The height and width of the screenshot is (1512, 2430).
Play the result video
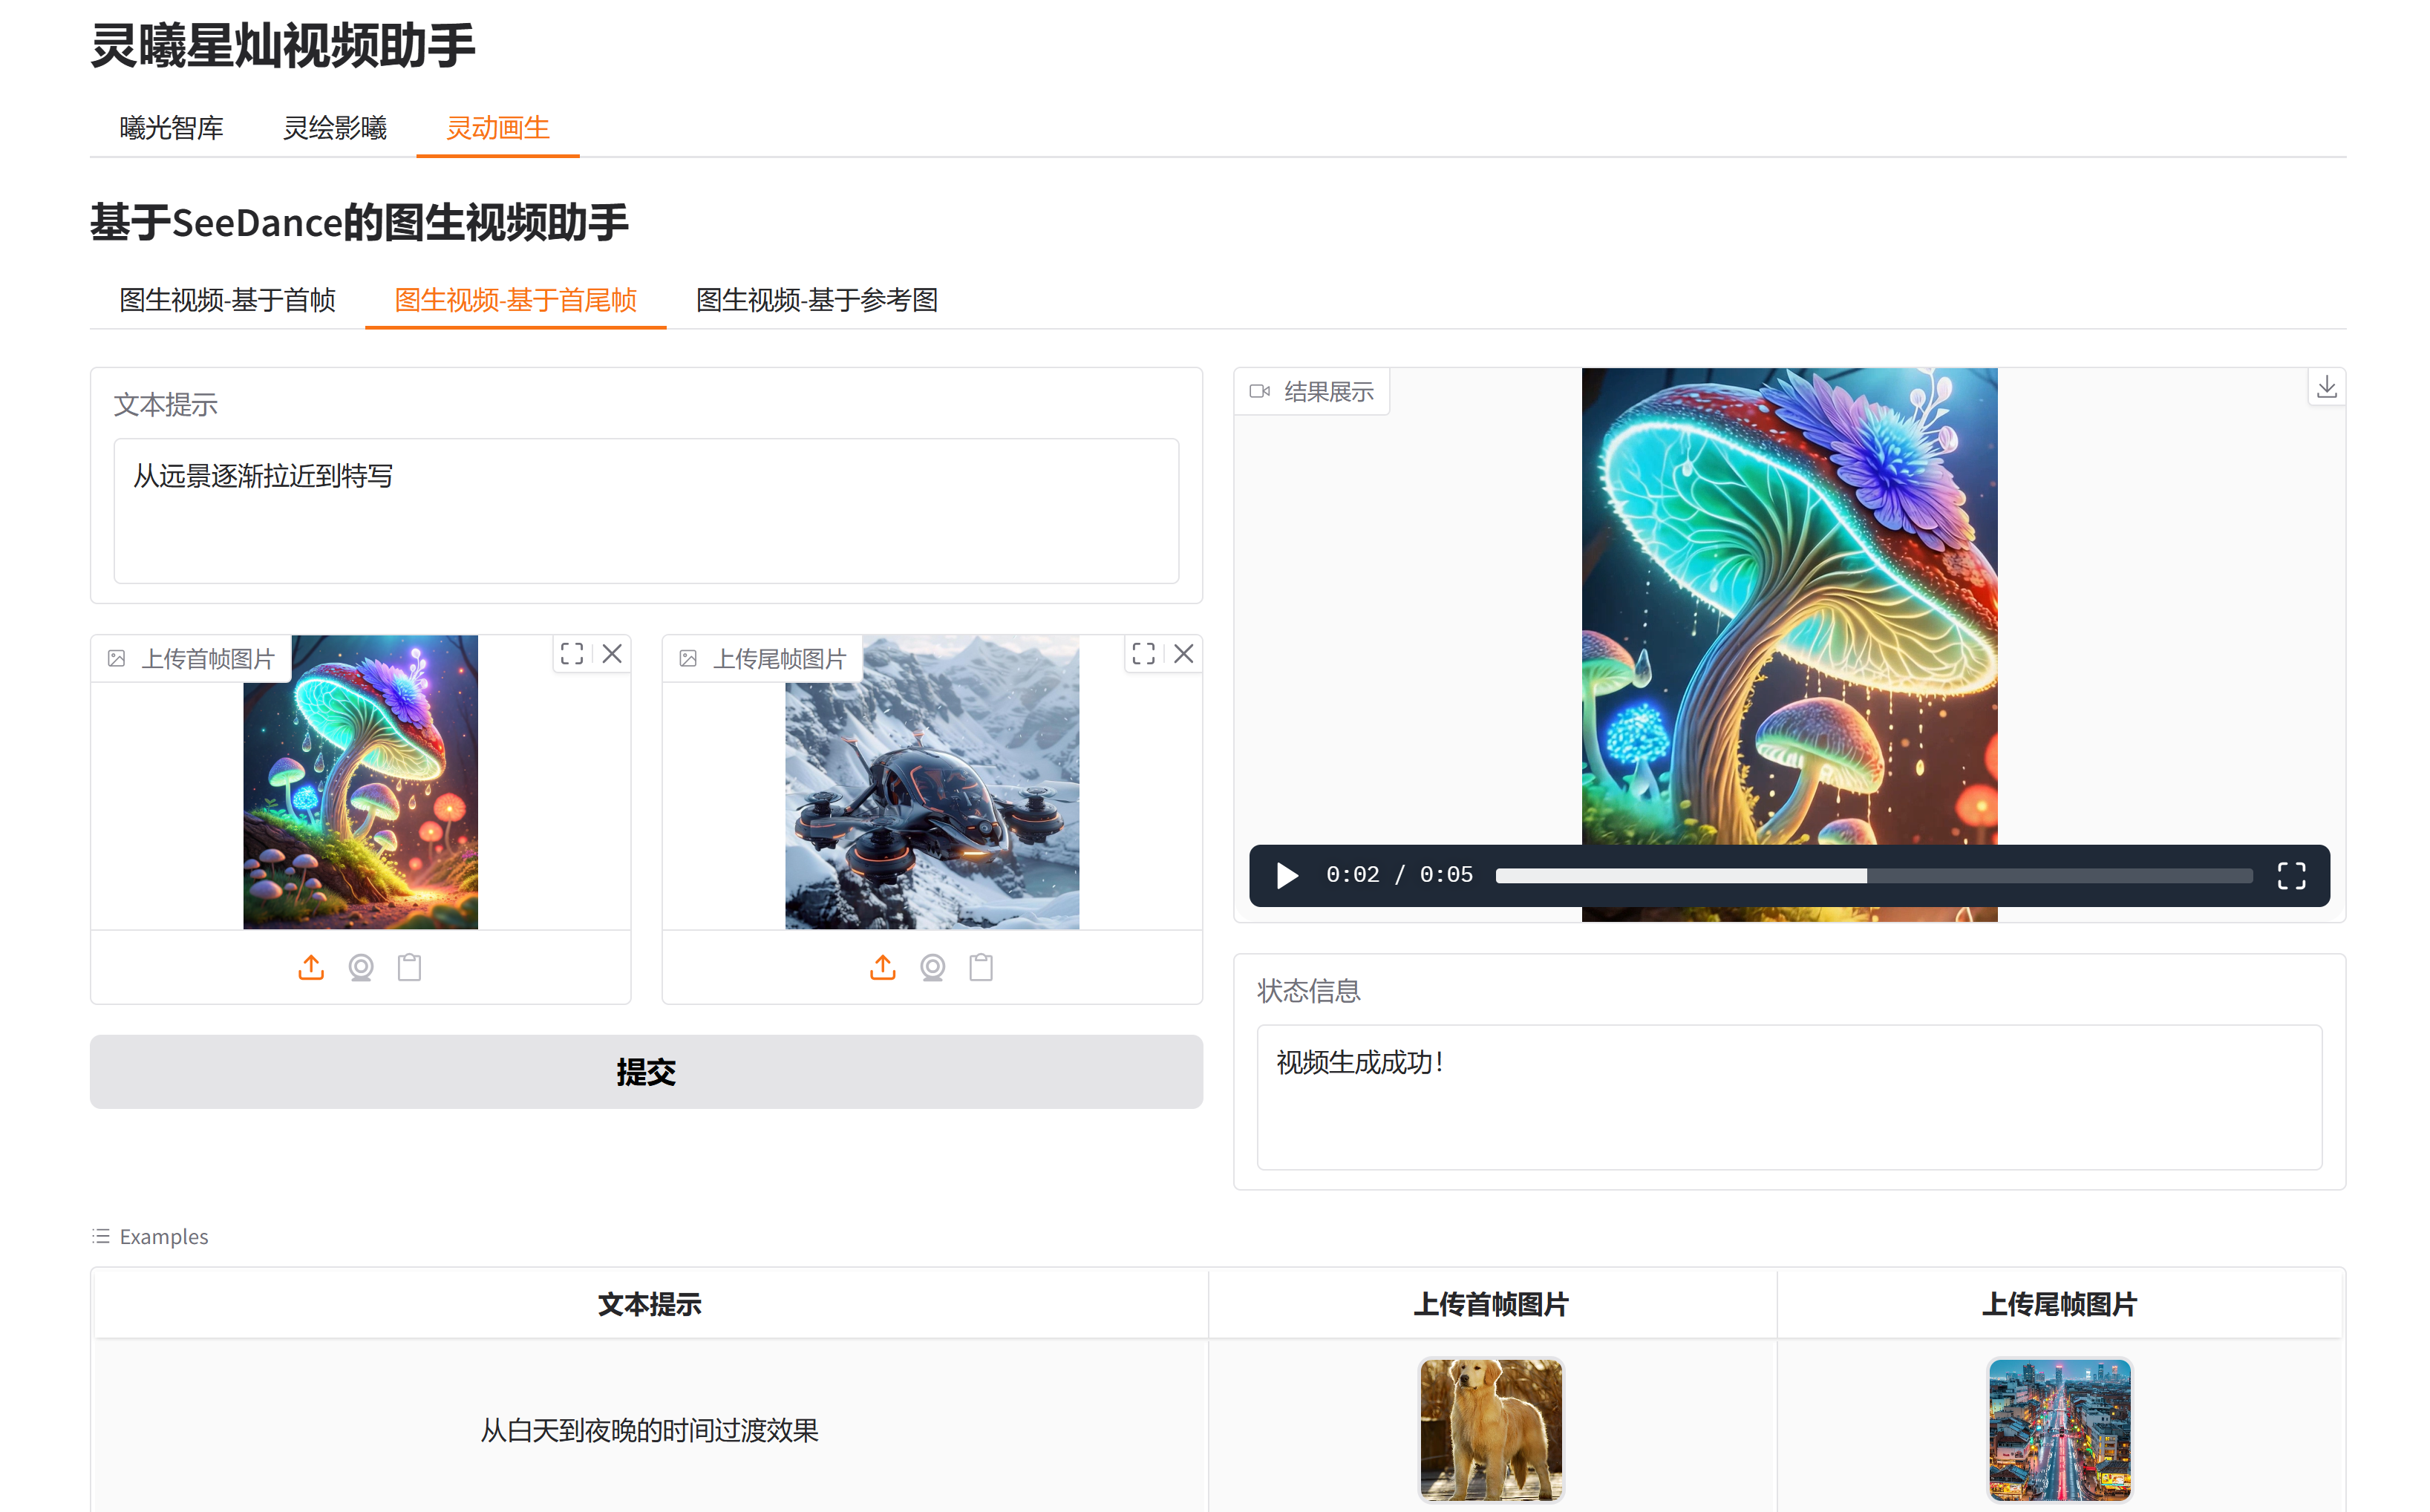click(1287, 876)
